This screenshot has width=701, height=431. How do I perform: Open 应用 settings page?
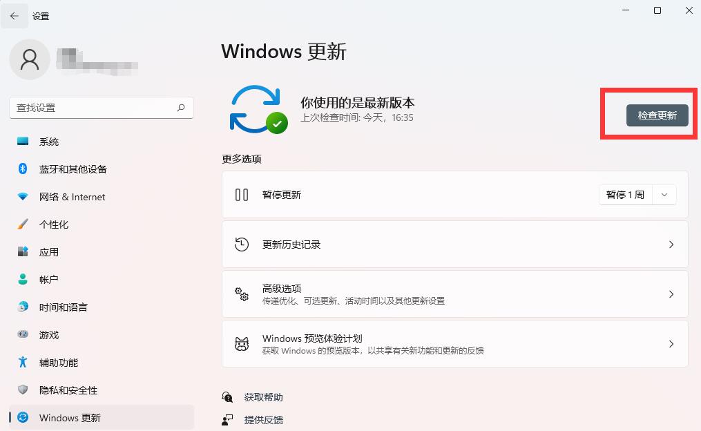click(x=102, y=252)
